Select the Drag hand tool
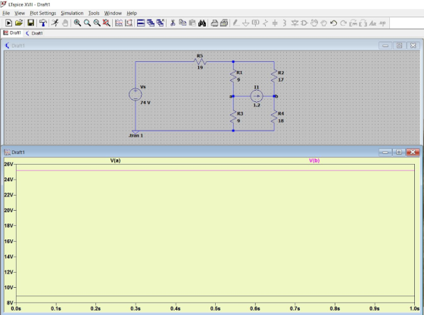 coord(324,23)
